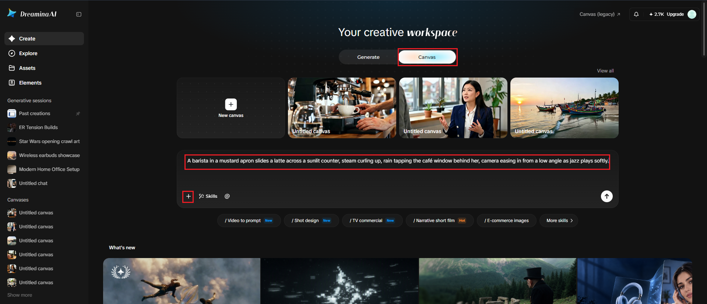Switch to the Canvas tab
707x304 pixels.
pos(427,57)
